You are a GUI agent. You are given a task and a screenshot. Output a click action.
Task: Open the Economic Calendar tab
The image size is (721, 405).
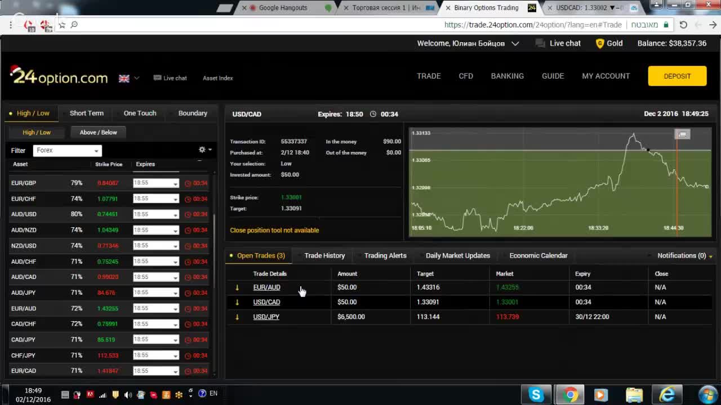[x=538, y=255]
